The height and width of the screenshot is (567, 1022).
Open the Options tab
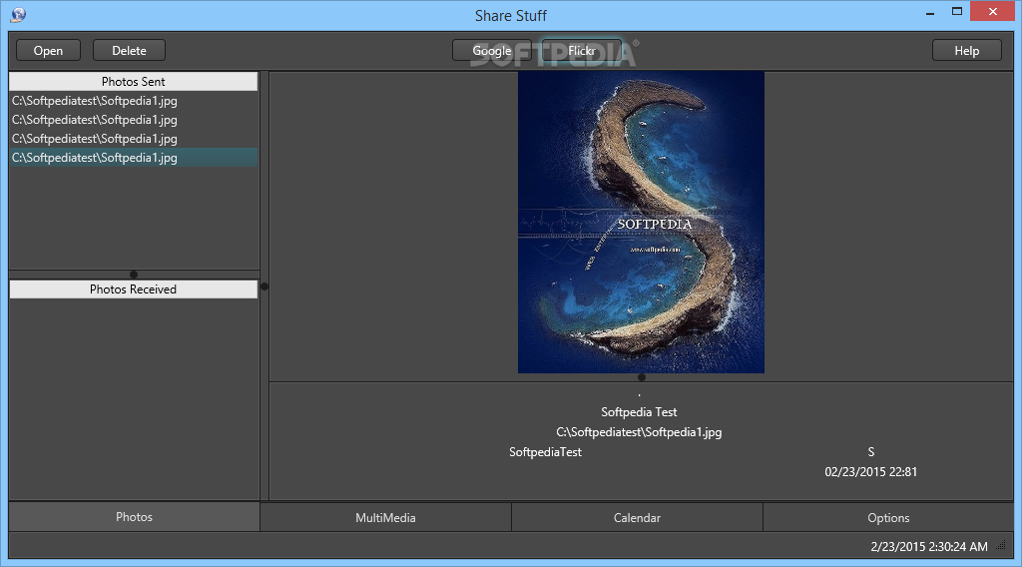point(888,517)
